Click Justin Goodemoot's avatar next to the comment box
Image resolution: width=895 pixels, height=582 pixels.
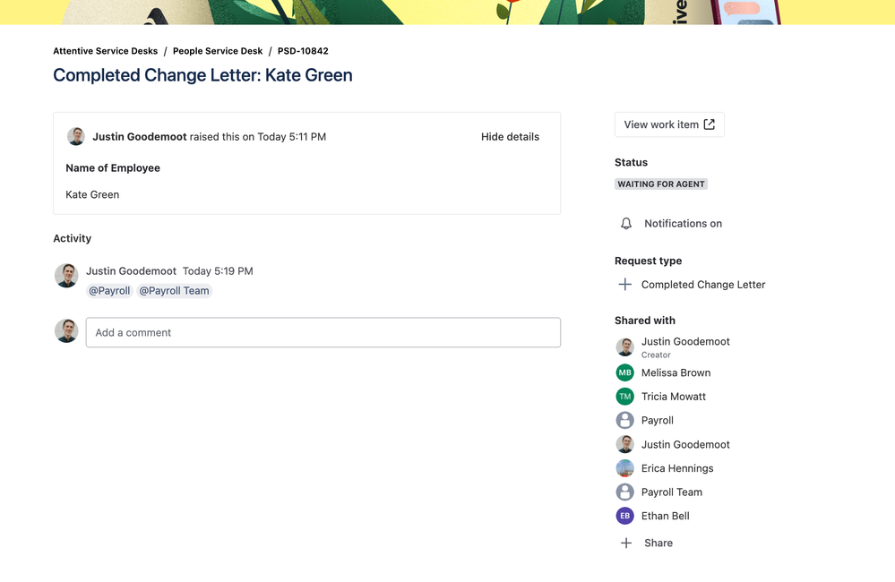click(x=66, y=330)
